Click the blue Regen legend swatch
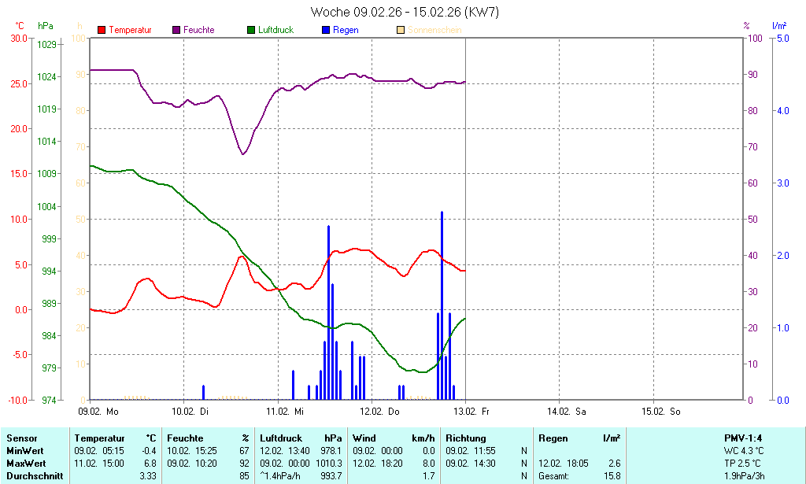Screen dimensions: 806x484 (x=326, y=30)
